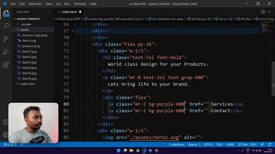Click the Visual Studio Code logo icon
The image size is (275, 154).
[4, 4]
